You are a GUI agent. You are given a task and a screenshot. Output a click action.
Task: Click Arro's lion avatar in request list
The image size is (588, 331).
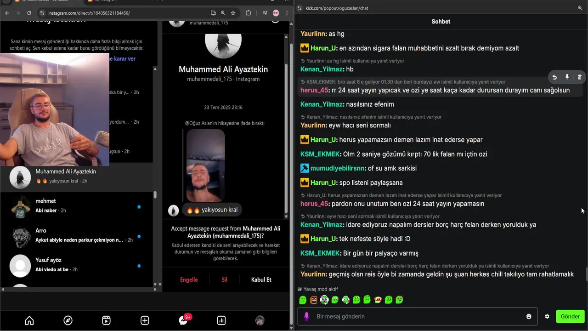tap(20, 236)
